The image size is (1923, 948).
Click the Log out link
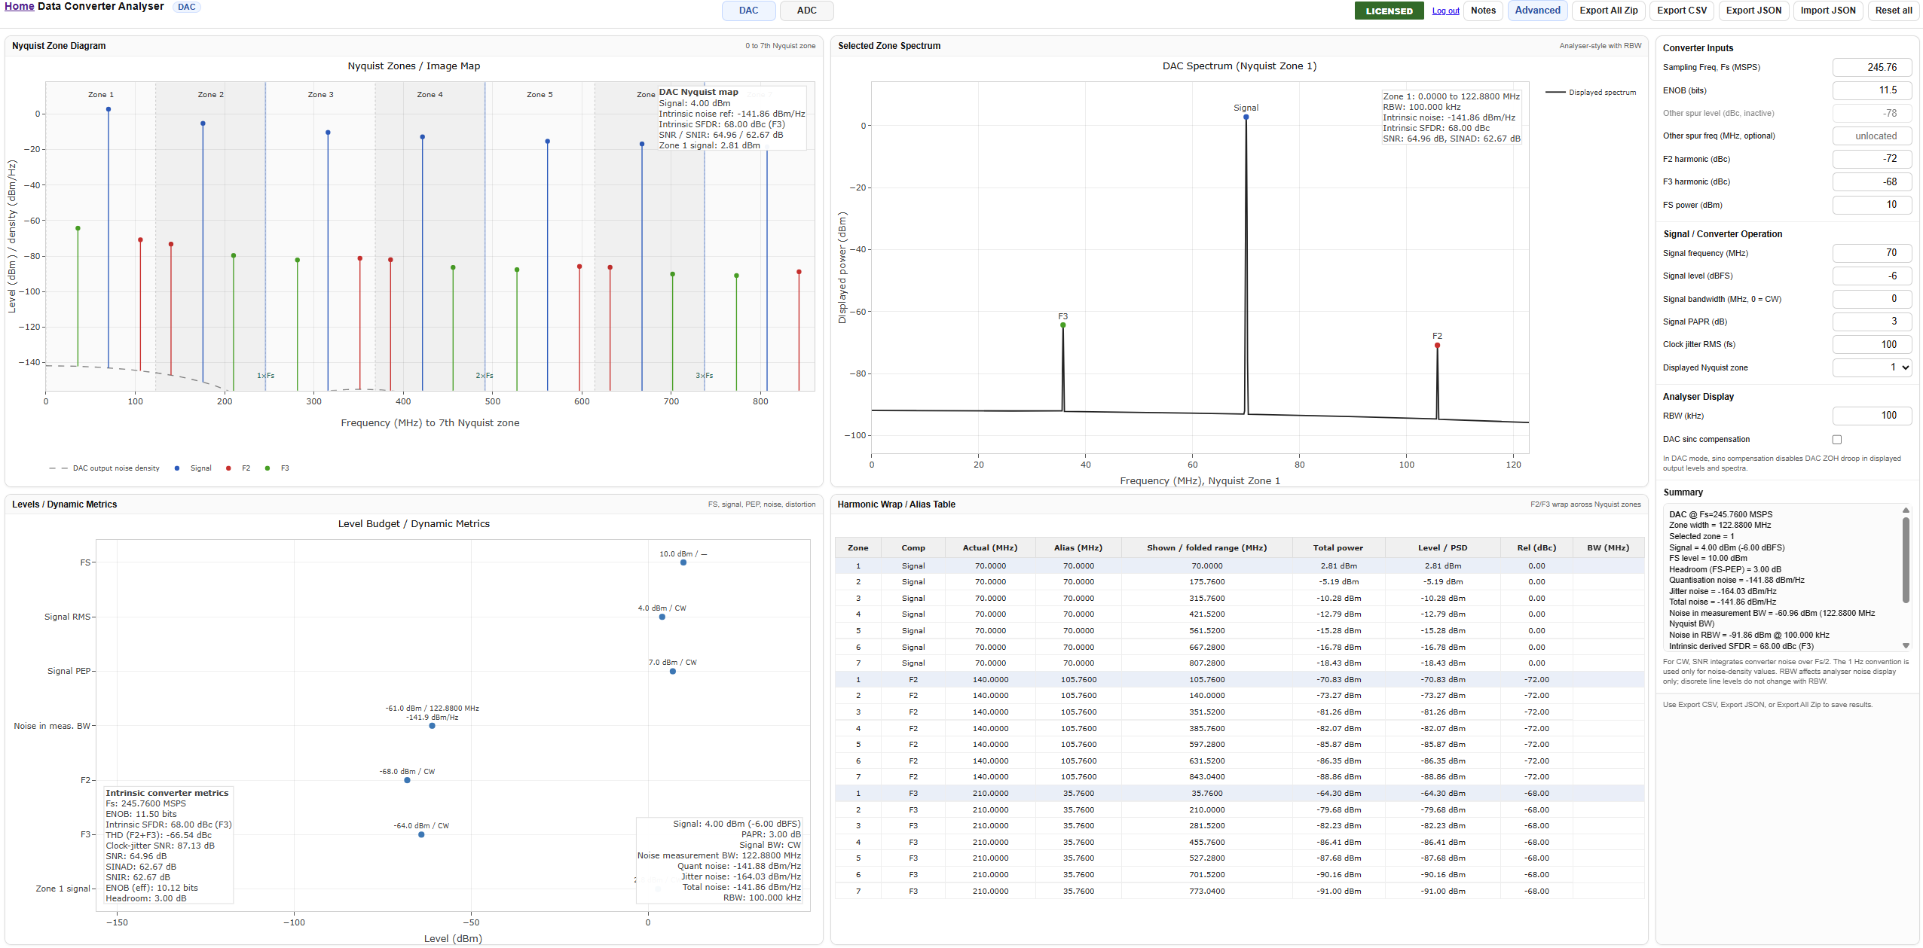click(x=1445, y=11)
